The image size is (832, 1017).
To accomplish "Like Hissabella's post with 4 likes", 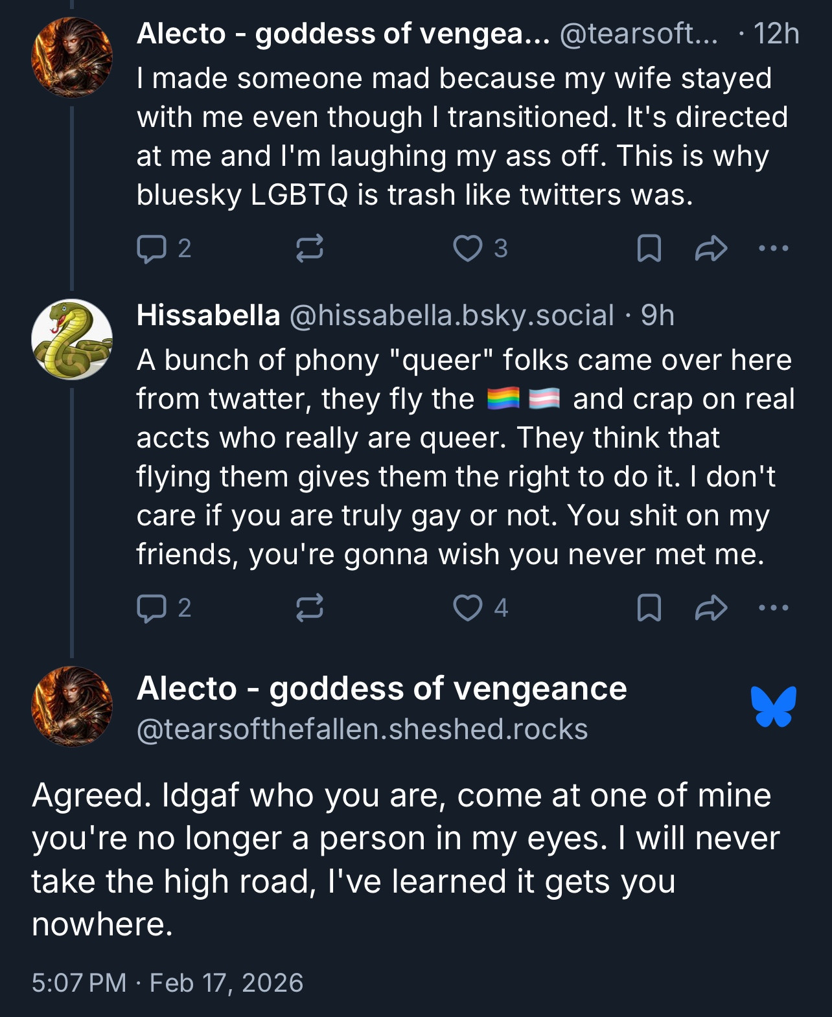I will click(x=467, y=608).
